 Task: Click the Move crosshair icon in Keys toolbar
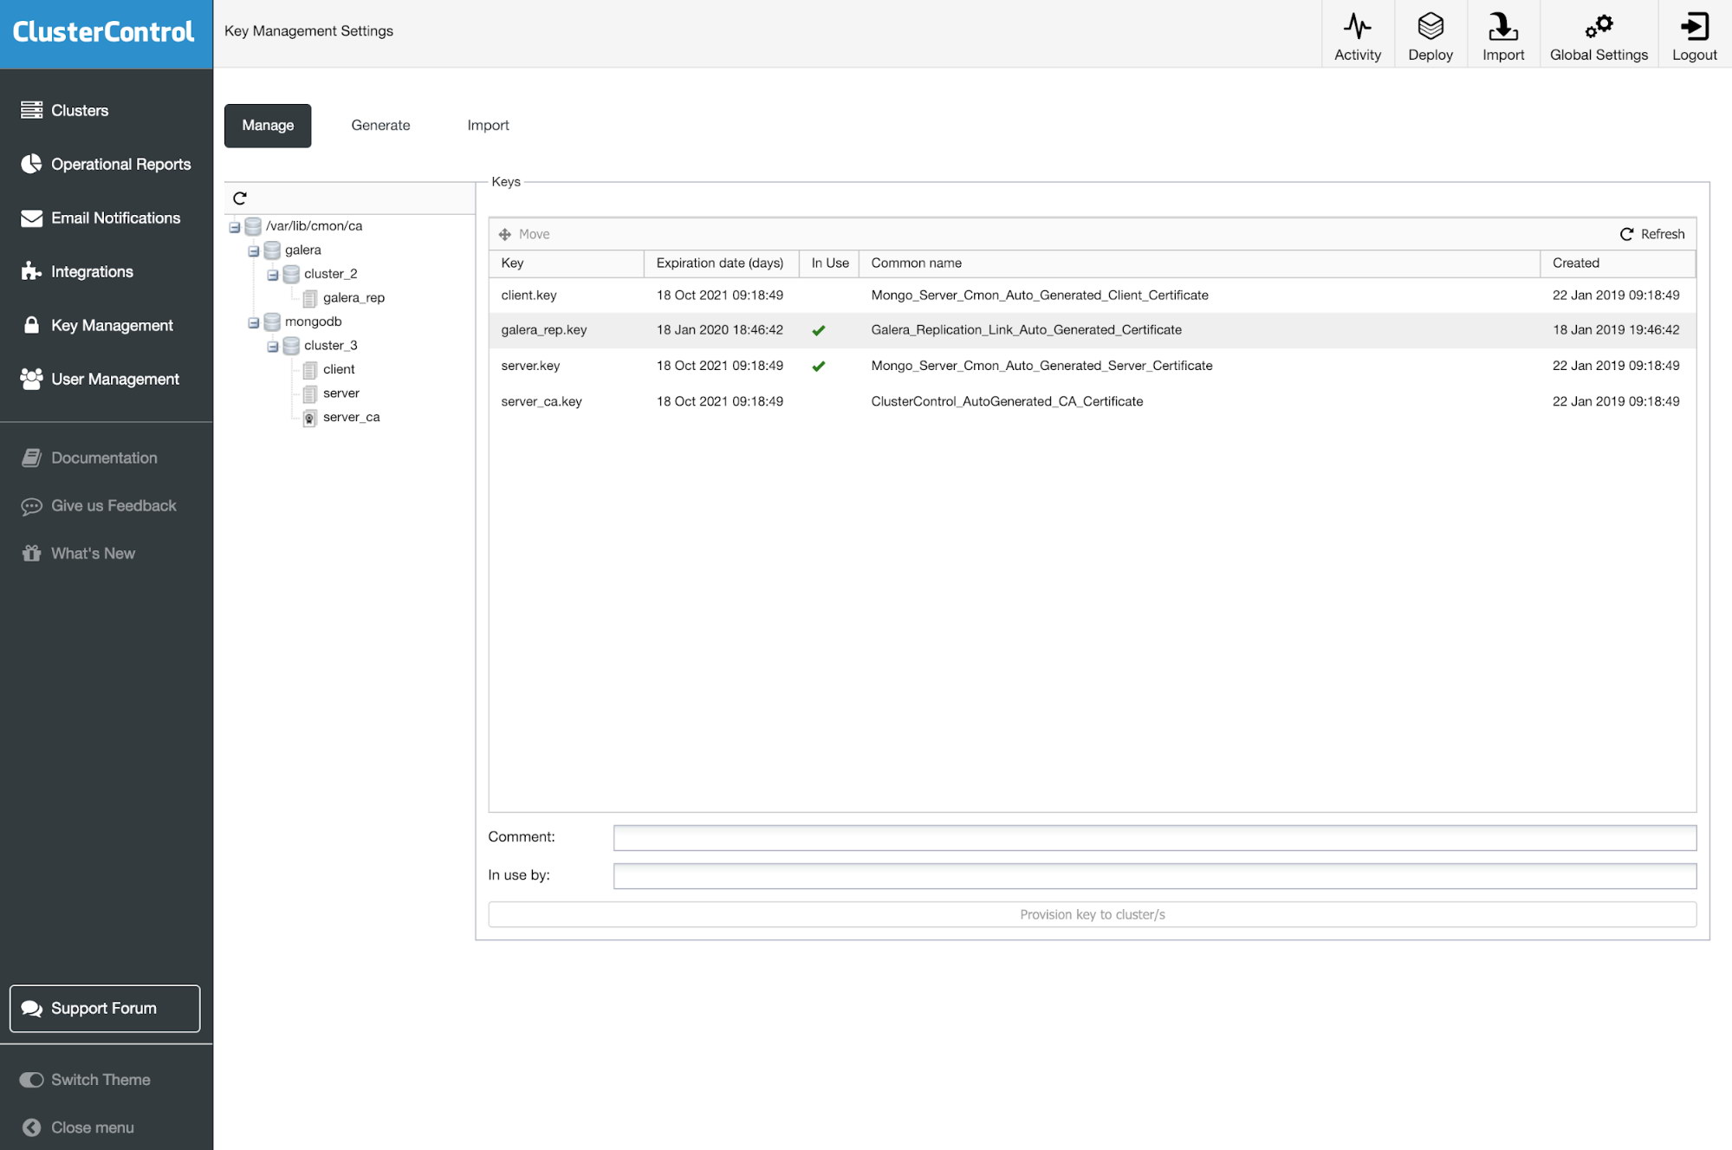point(504,234)
